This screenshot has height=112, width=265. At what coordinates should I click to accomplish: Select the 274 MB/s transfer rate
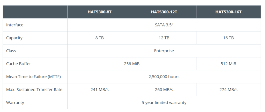click(x=228, y=90)
